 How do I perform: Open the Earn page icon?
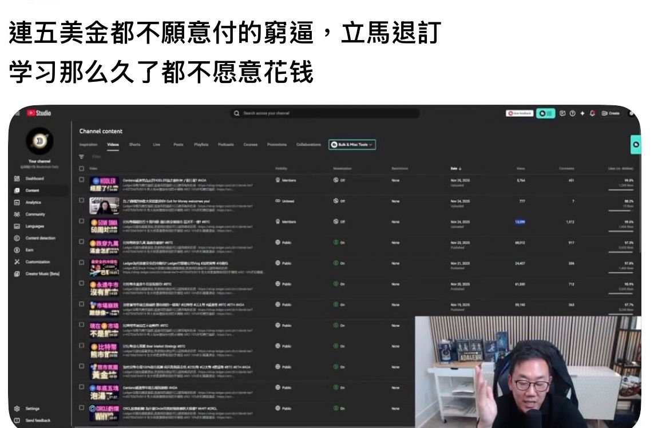(17, 250)
